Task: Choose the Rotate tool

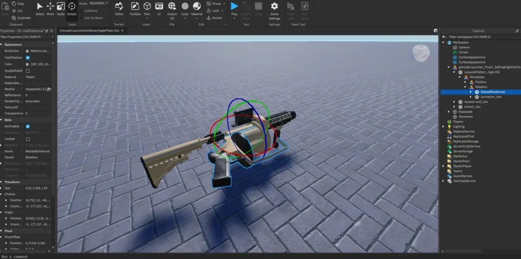Action: click(72, 8)
